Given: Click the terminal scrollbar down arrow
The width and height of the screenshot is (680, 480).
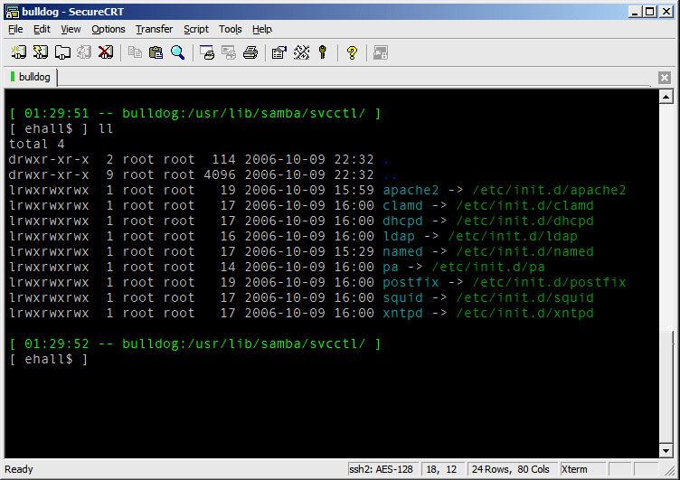Looking at the screenshot, I should point(666,449).
